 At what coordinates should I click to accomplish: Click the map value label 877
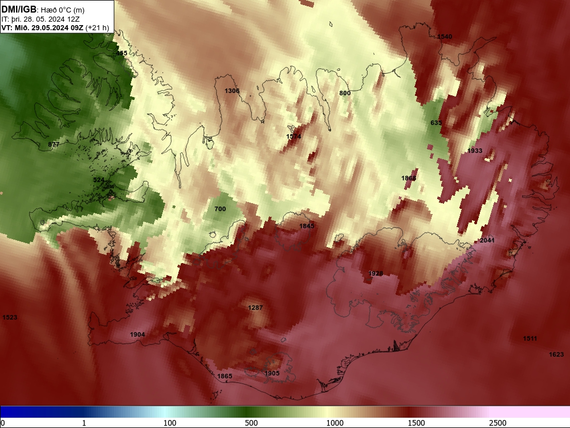point(54,144)
